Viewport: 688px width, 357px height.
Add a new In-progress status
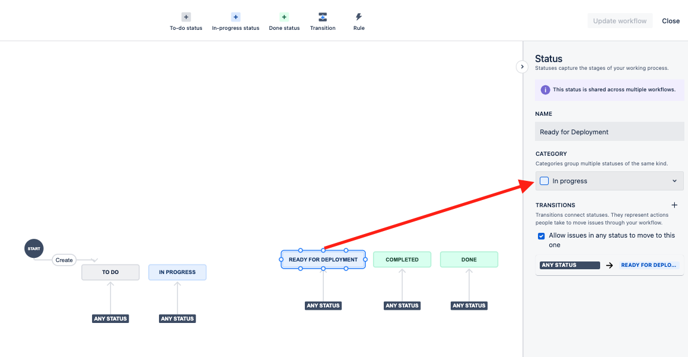coord(235,17)
